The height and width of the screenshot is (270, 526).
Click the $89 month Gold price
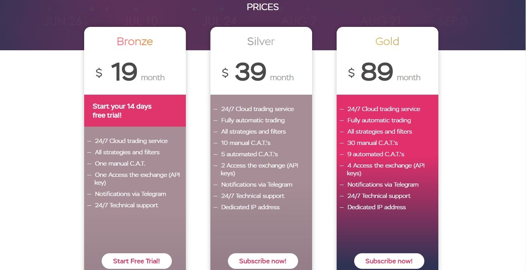[384, 73]
